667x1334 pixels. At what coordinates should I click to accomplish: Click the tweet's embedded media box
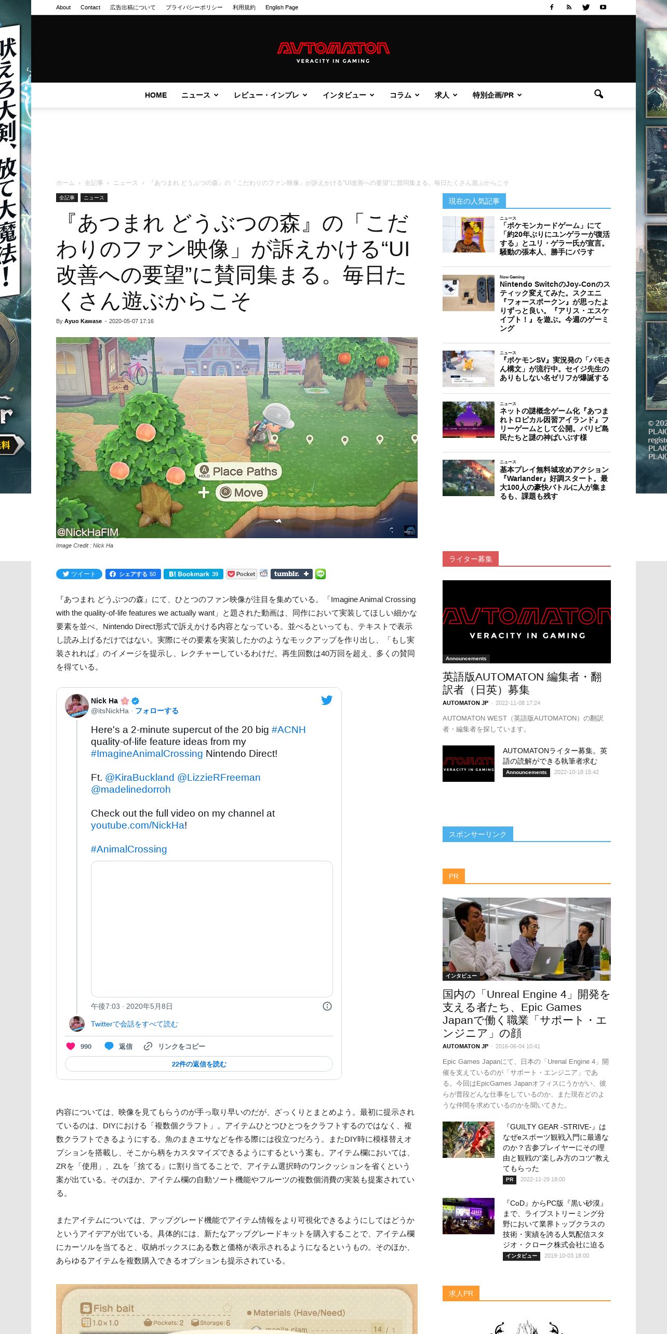[212, 929]
